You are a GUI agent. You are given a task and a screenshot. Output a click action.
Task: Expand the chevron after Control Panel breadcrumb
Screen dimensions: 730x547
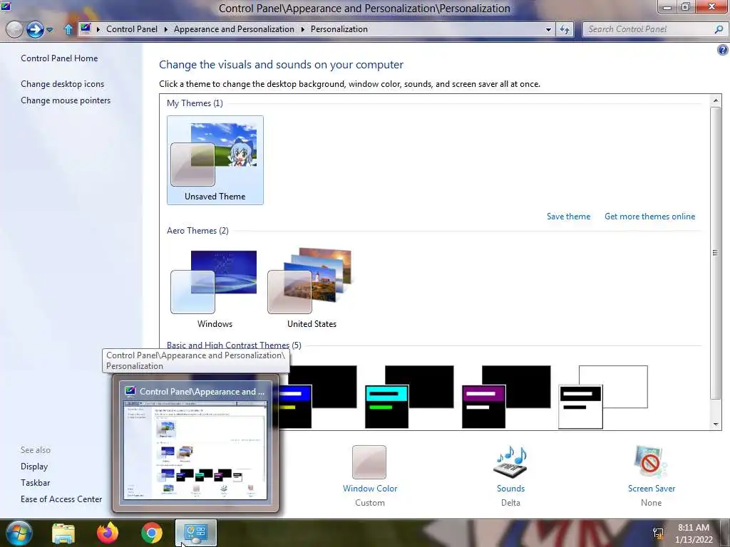[165, 29]
